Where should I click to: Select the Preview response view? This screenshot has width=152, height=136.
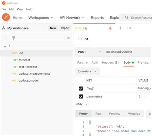point(114,114)
